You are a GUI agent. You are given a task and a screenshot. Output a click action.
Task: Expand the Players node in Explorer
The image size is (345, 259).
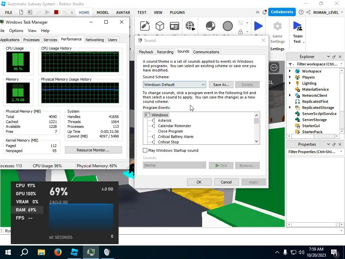290,77
